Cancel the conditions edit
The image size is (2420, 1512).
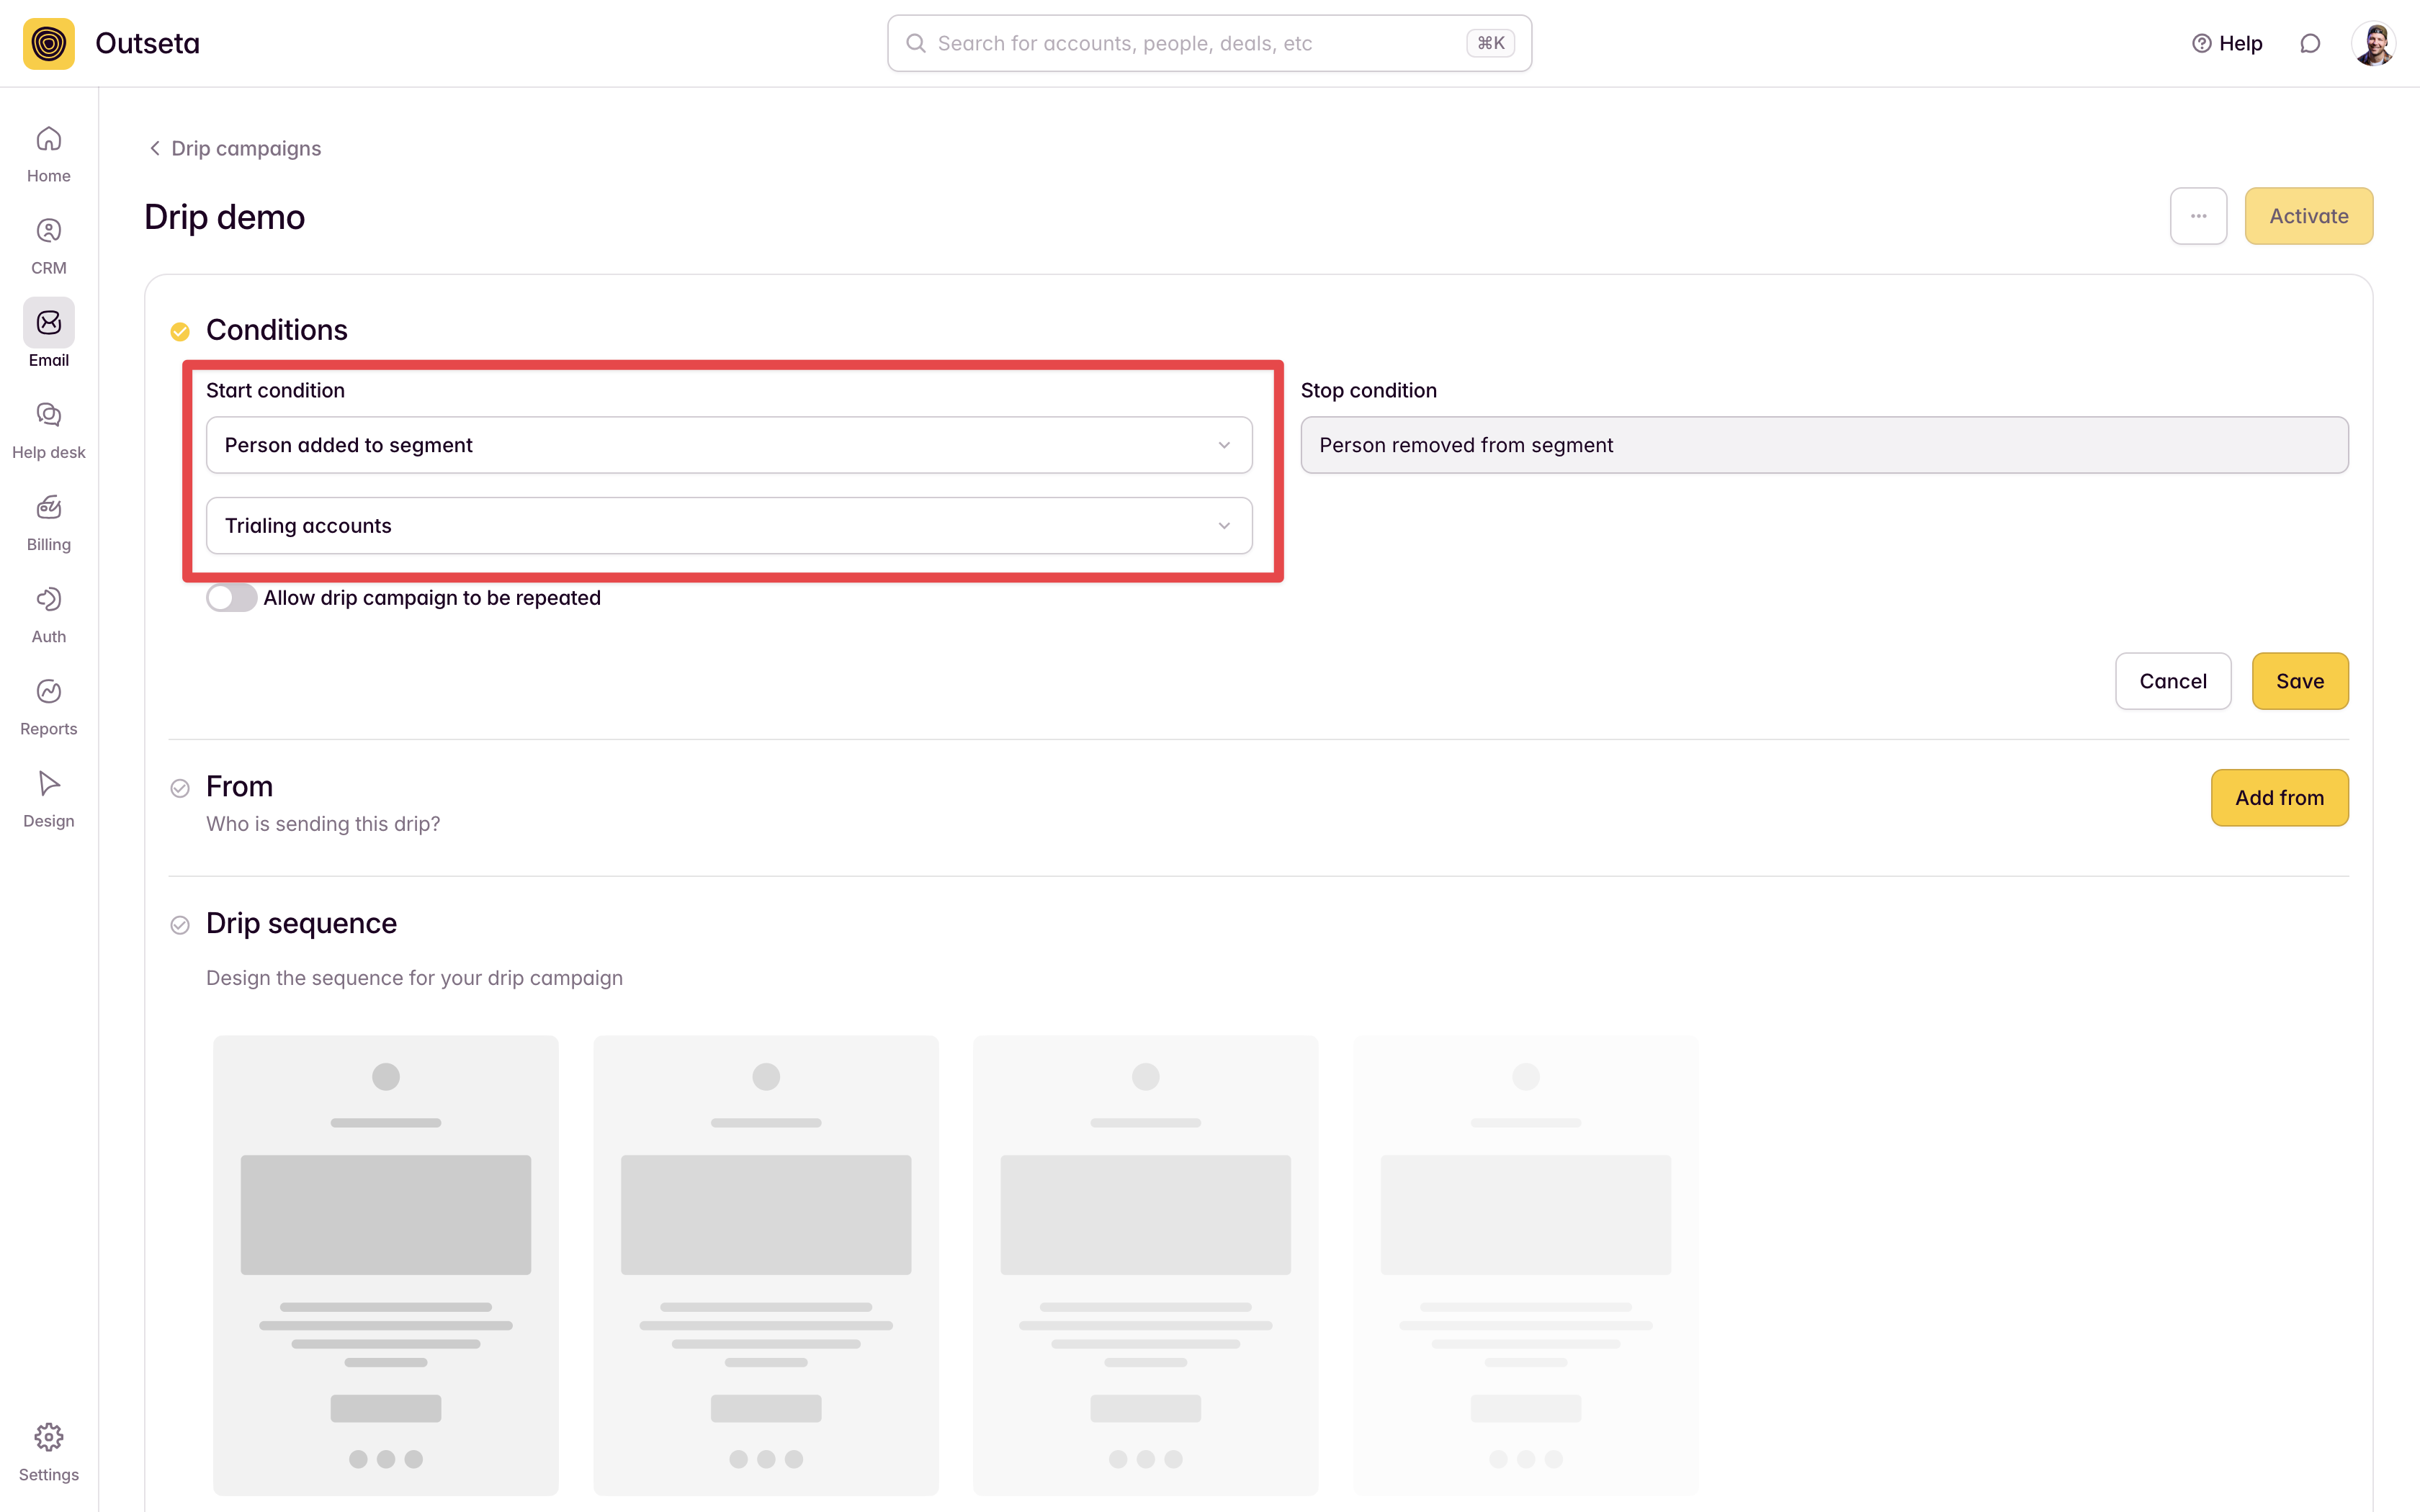(2172, 681)
